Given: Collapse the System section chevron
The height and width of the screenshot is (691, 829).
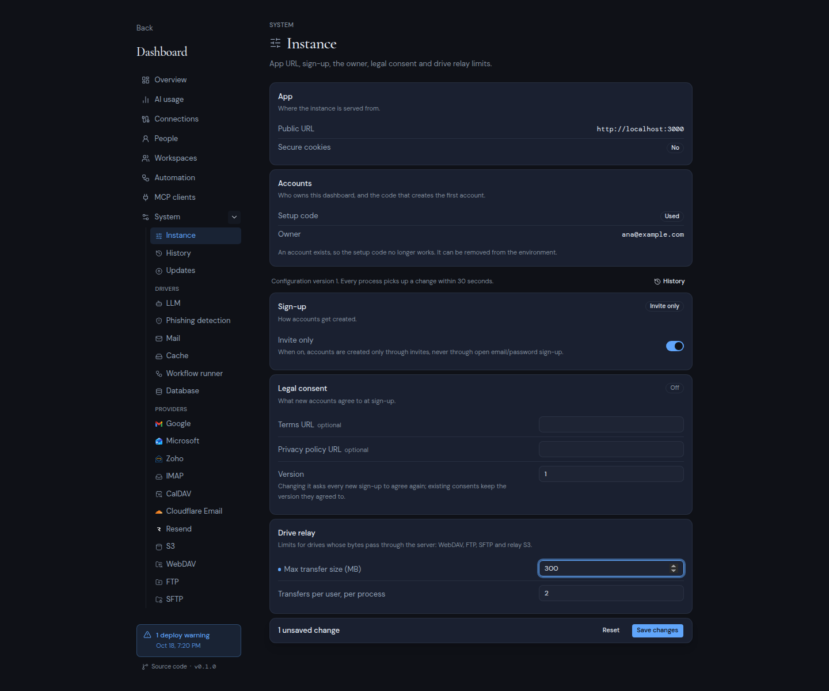Looking at the screenshot, I should (x=234, y=217).
